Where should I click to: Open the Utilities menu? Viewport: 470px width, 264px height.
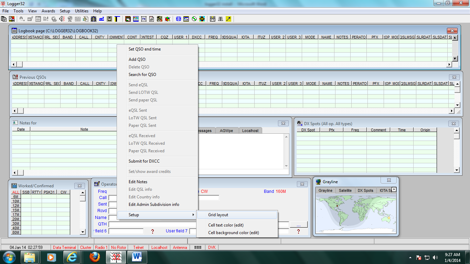pos(82,11)
